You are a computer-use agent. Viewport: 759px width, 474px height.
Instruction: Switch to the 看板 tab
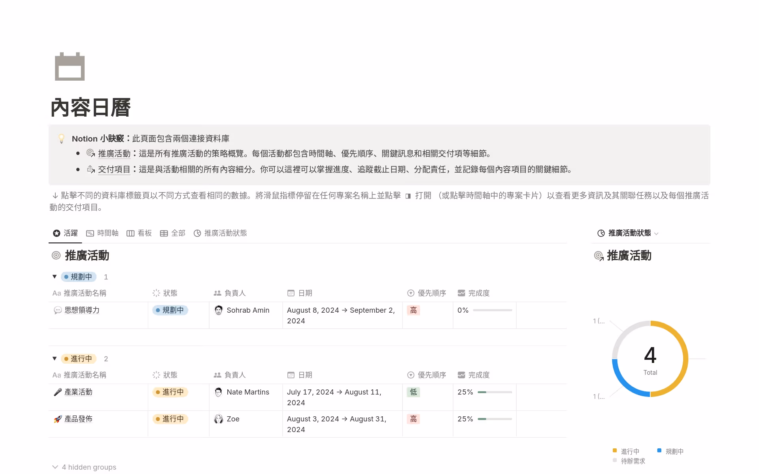139,233
